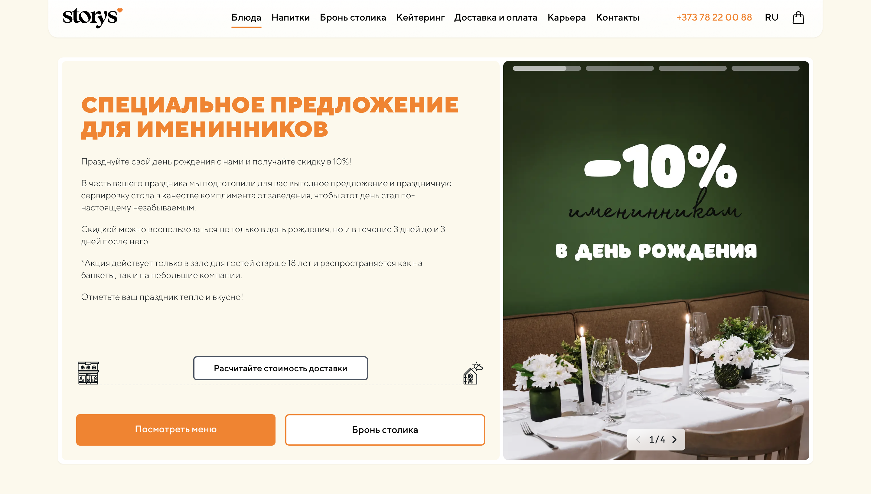Image resolution: width=871 pixels, height=494 pixels.
Task: Open the shopping bag cart icon
Action: (x=798, y=18)
